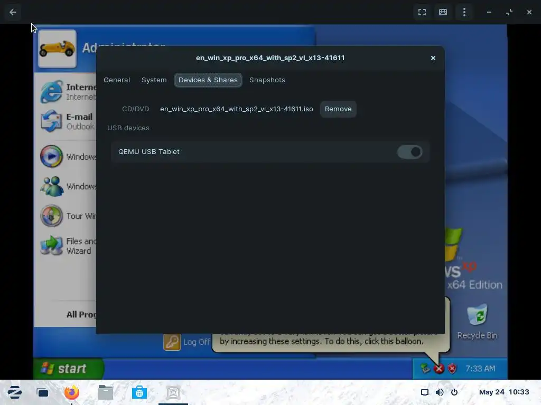Launch Firefox from the host taskbar
Image resolution: width=541 pixels, height=405 pixels.
tap(71, 392)
